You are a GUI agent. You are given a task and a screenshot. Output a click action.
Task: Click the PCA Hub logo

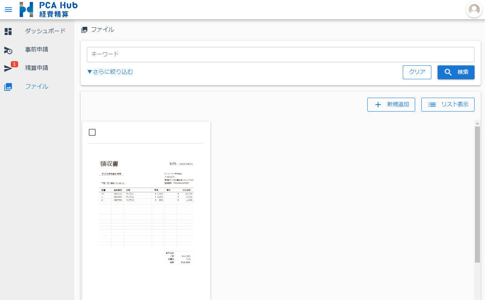coord(49,10)
